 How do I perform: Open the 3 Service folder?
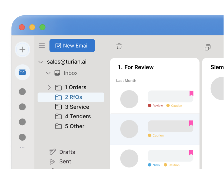click(x=72, y=107)
